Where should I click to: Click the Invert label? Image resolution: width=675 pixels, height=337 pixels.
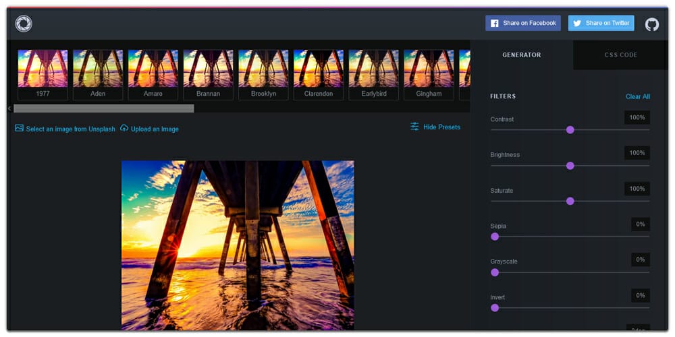coord(497,297)
